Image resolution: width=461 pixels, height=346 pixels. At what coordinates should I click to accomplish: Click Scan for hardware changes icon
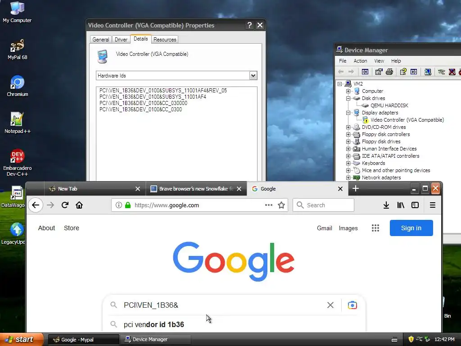pyautogui.click(x=428, y=72)
